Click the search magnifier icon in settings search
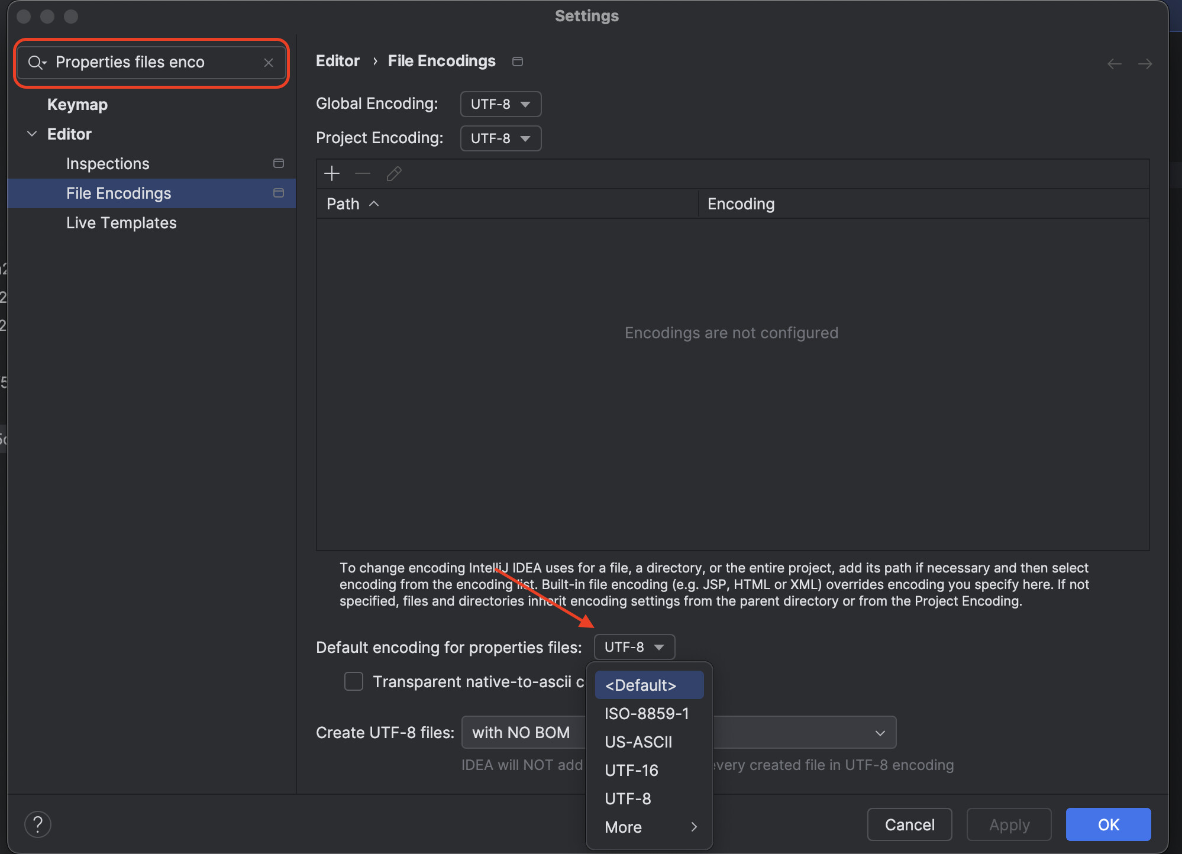This screenshot has width=1182, height=854. point(37,62)
